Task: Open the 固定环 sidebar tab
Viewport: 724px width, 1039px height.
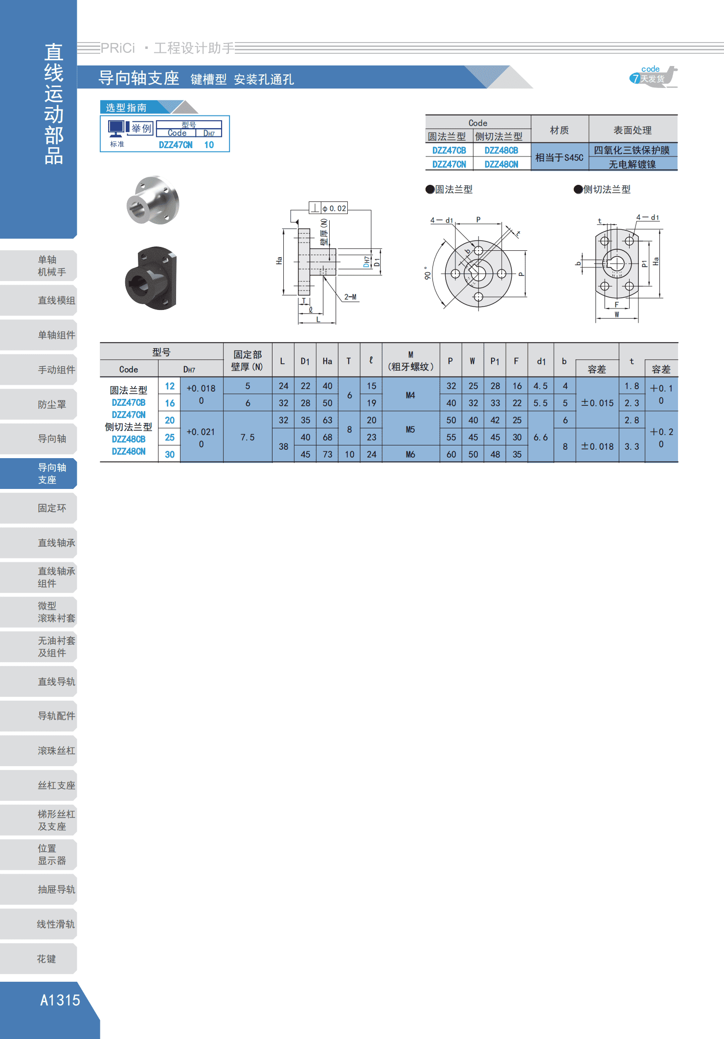Action: pos(39,508)
